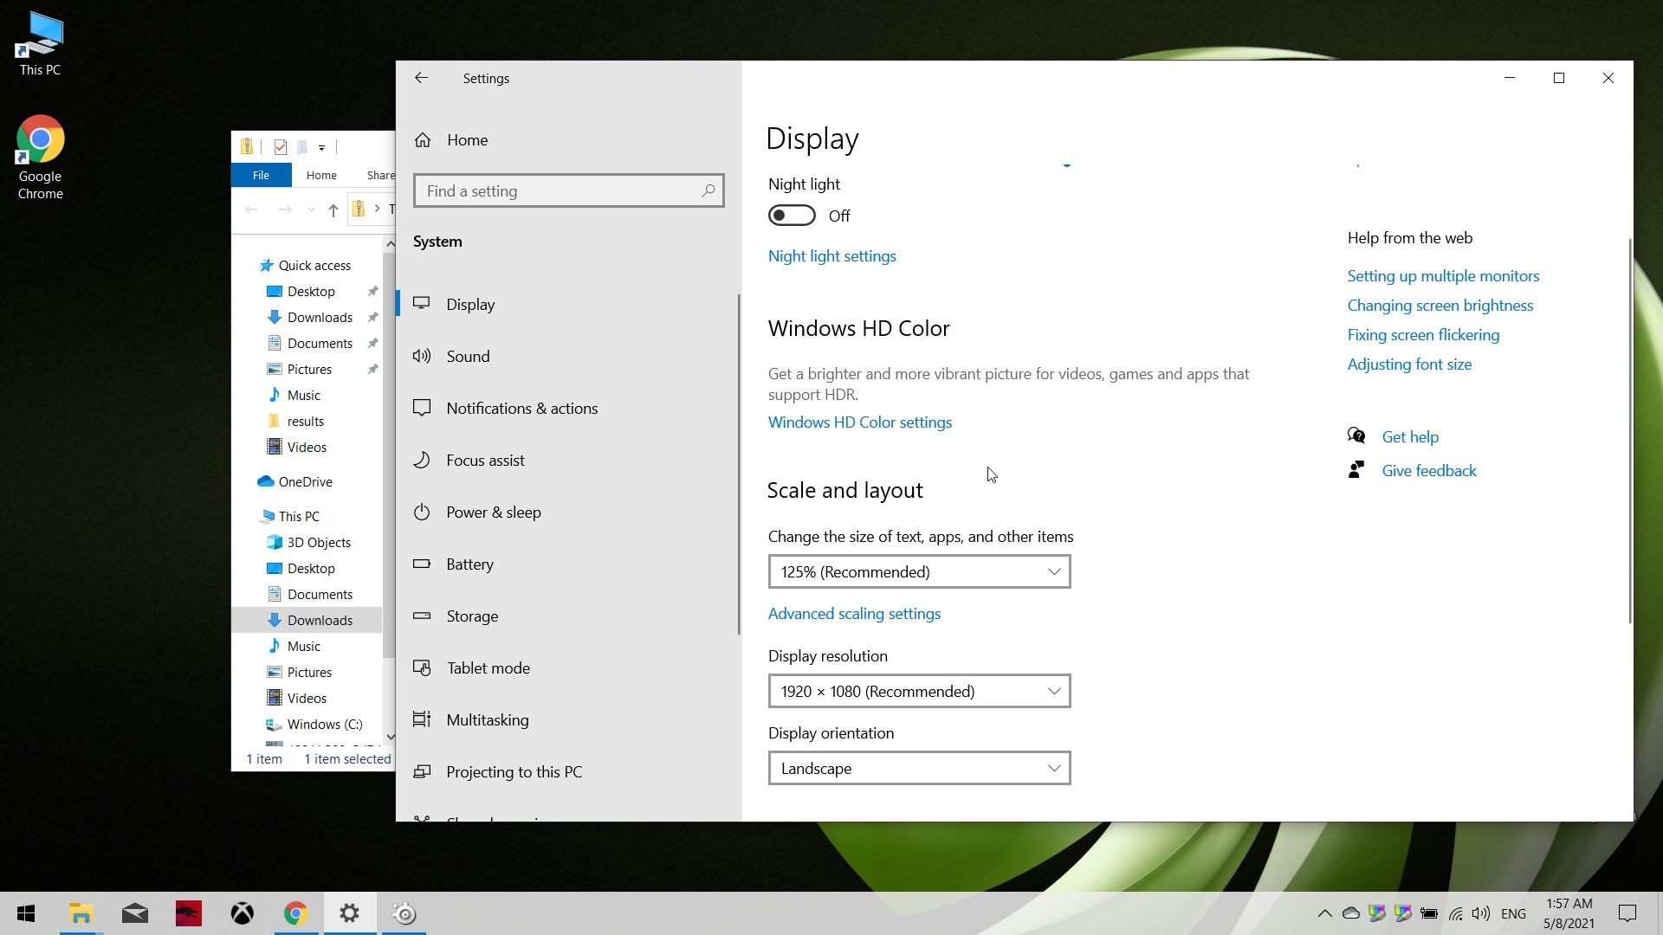Viewport: 1663px width, 935px height.
Task: Click the Multitasking icon
Action: click(422, 719)
